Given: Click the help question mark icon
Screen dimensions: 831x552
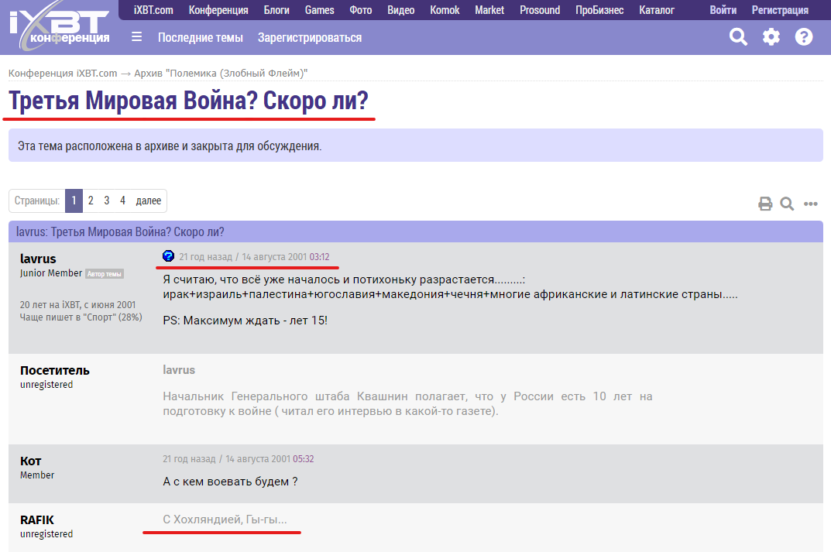Looking at the screenshot, I should (x=804, y=36).
